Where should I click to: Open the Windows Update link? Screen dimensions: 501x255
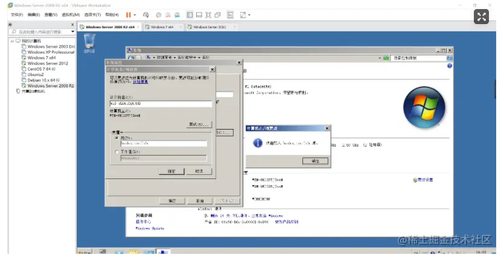click(150, 228)
